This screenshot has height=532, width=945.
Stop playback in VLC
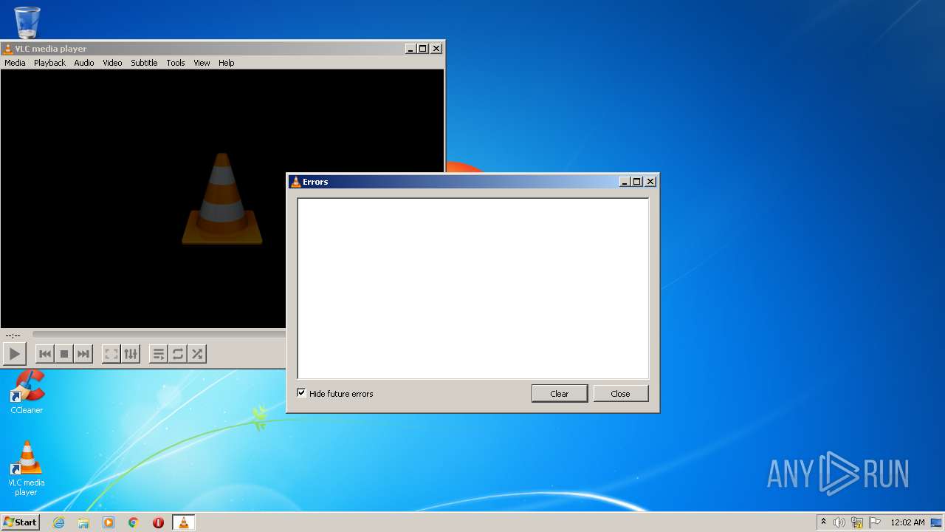point(64,354)
